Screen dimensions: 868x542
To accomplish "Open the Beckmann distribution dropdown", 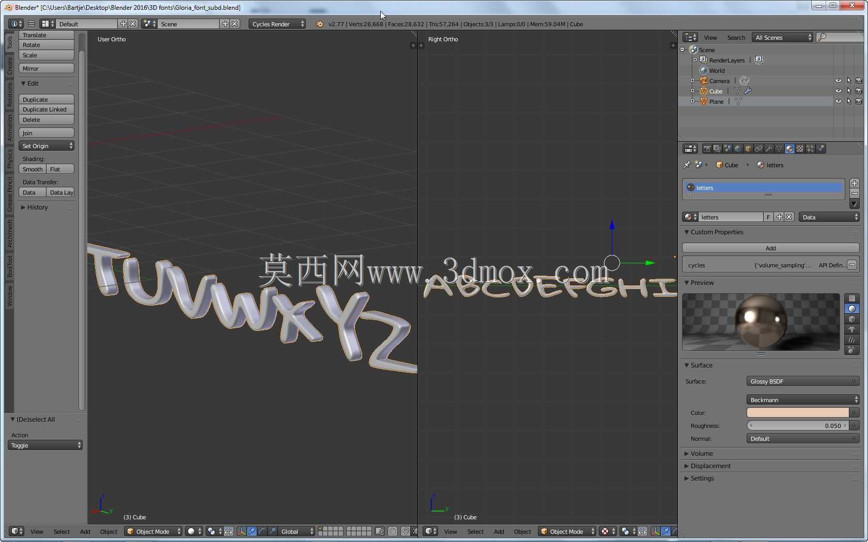I will tap(803, 400).
